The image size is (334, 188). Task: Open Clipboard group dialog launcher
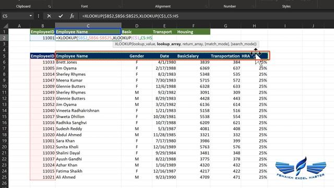(x=50, y=7)
